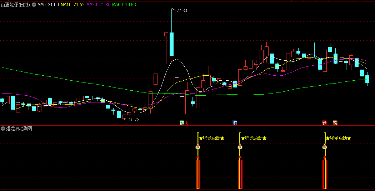Open the dropdown next to 百通能源(日线)
The width and height of the screenshot is (375, 191).
click(34, 5)
